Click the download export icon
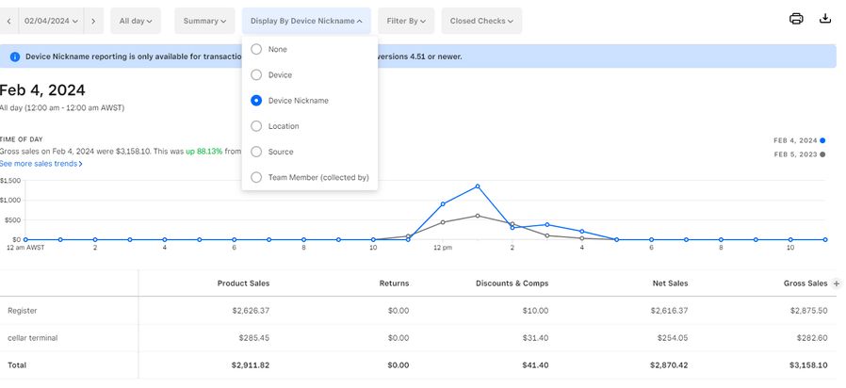Viewport: 846px width, 388px height. 825,19
